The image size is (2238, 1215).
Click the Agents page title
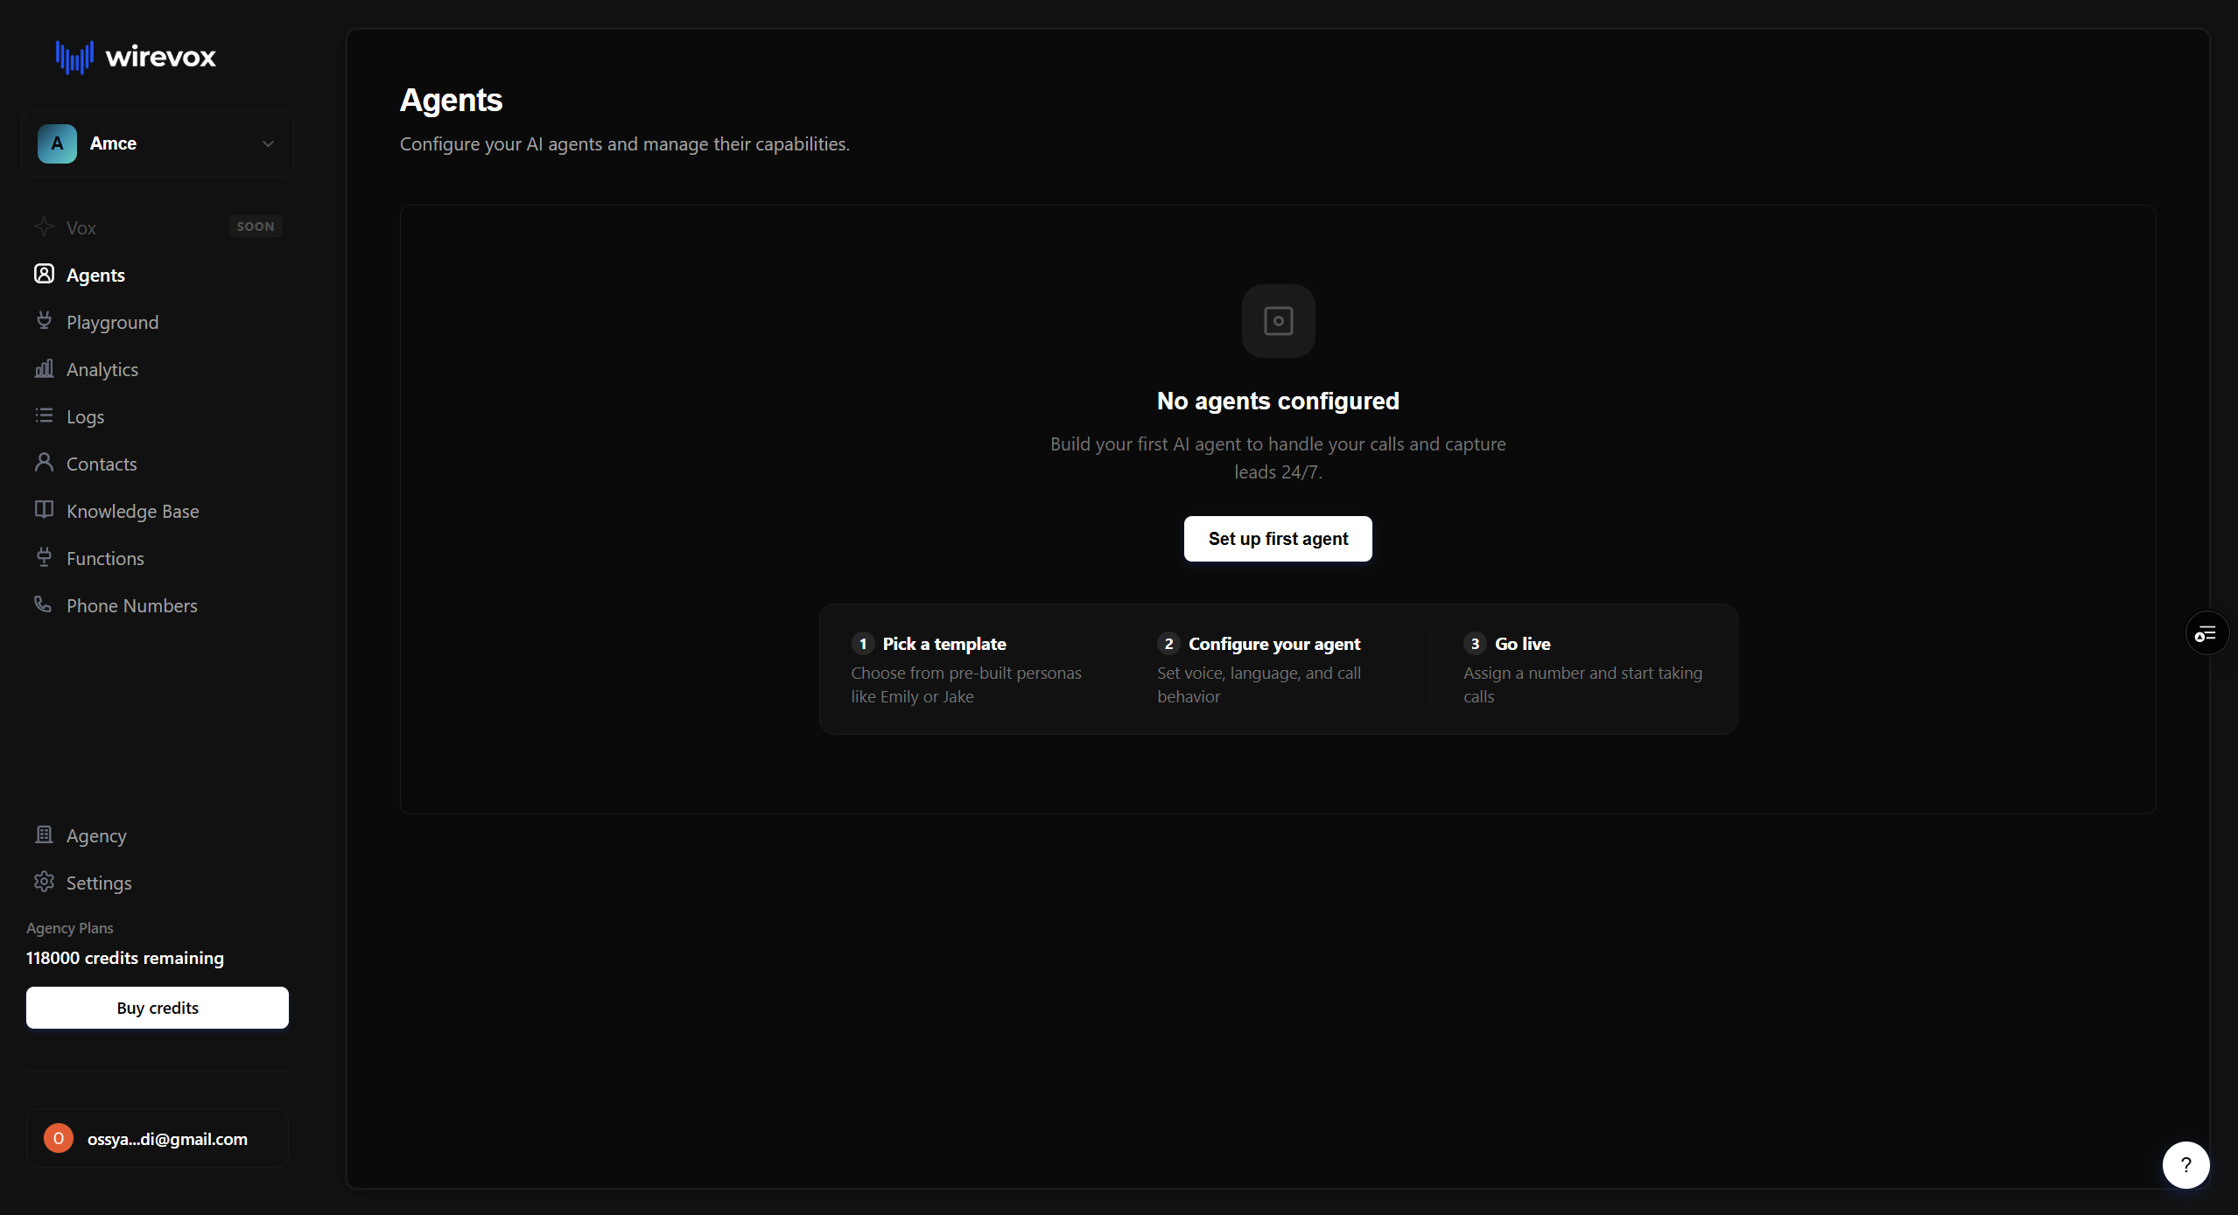click(x=452, y=101)
